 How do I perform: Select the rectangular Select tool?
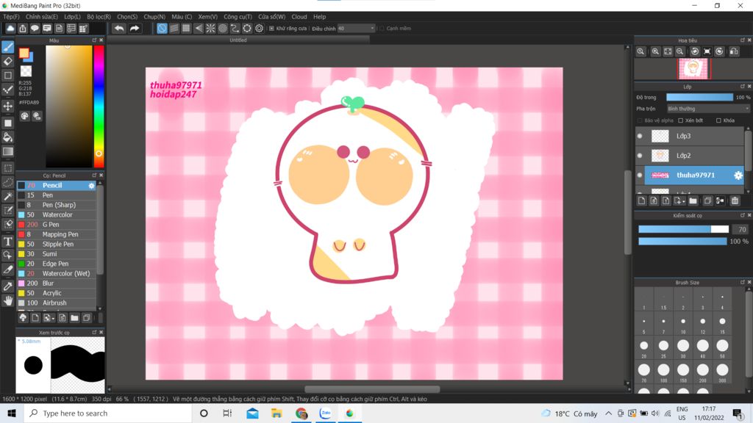(x=7, y=168)
